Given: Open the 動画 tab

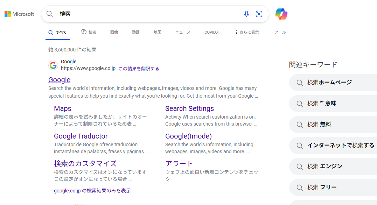Looking at the screenshot, I should click(135, 32).
